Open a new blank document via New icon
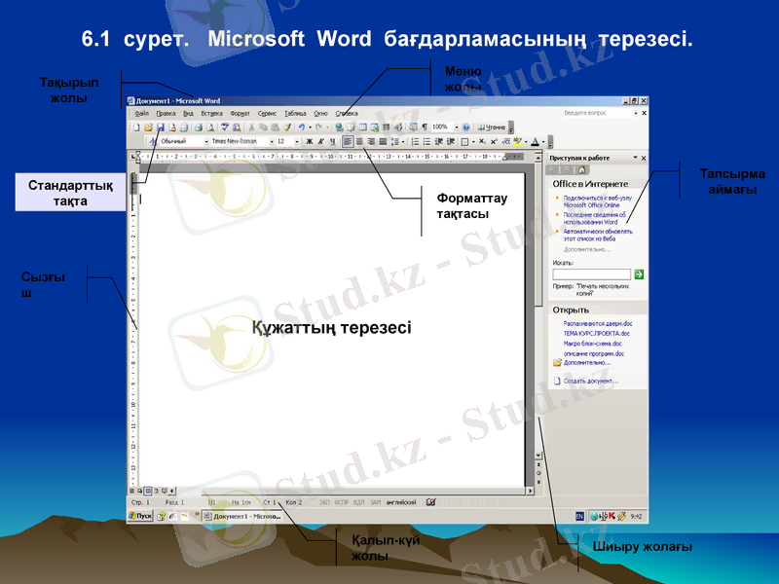The height and width of the screenshot is (584, 779). pos(135,126)
